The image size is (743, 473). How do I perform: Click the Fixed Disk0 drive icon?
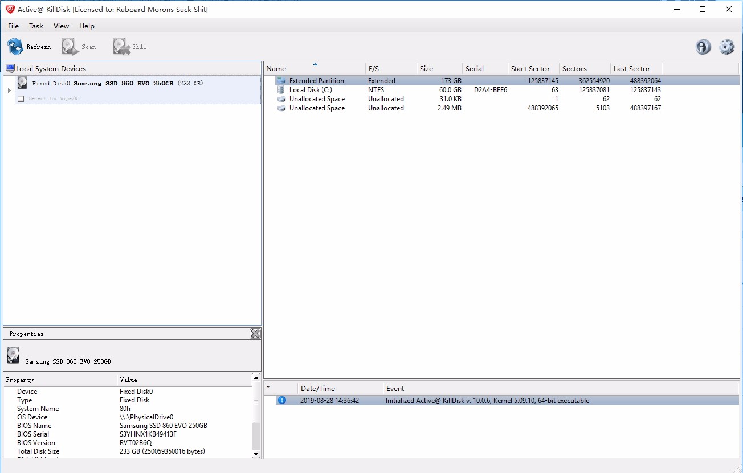(22, 83)
